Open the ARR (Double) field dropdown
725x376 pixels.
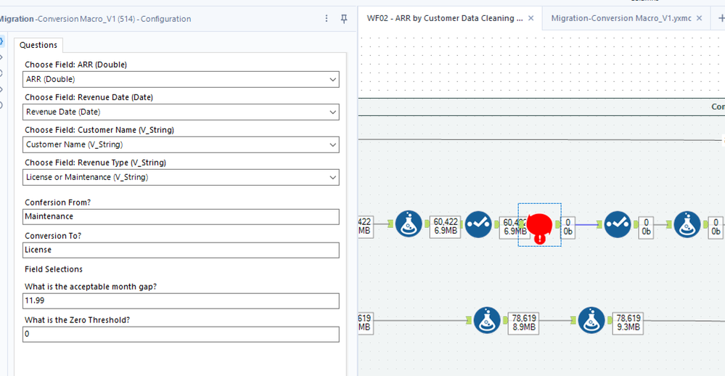[x=181, y=79]
